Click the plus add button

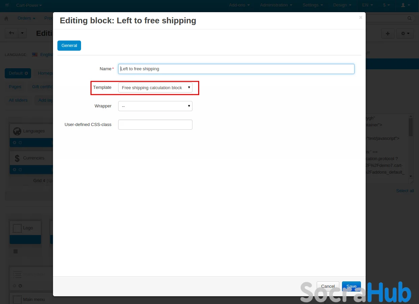388,33
